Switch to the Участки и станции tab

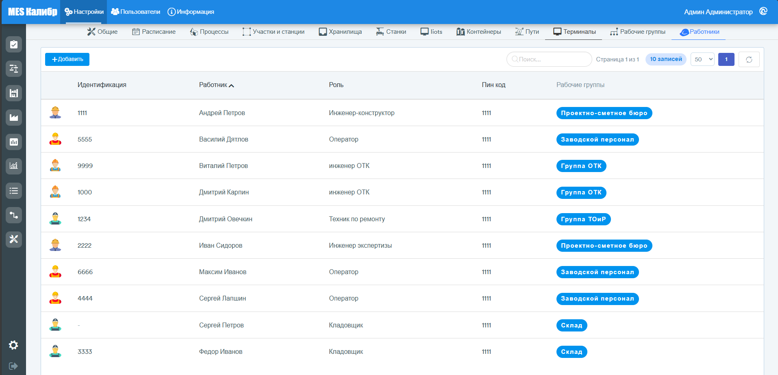pos(274,32)
